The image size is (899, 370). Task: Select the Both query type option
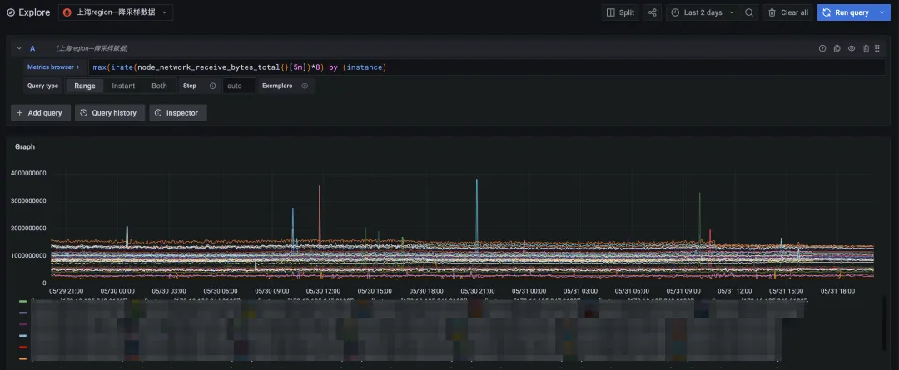pos(159,86)
